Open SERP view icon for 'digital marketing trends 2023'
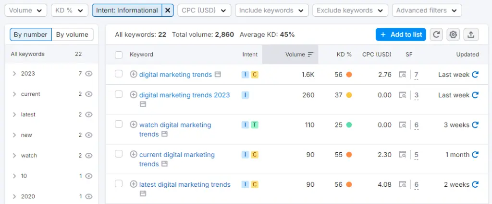The height and width of the screenshot is (204, 492). 143,104
